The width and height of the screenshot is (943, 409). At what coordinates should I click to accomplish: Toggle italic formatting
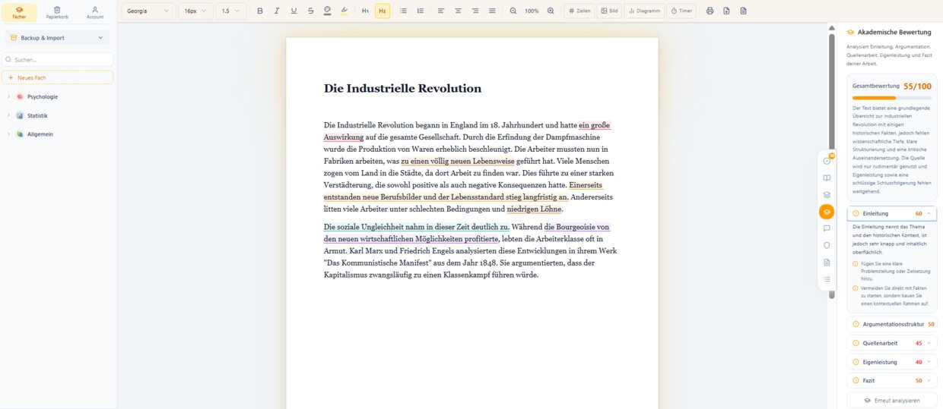pos(277,11)
